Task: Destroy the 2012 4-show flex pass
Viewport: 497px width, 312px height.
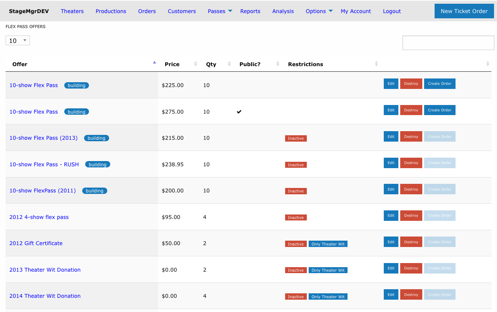Action: [411, 216]
